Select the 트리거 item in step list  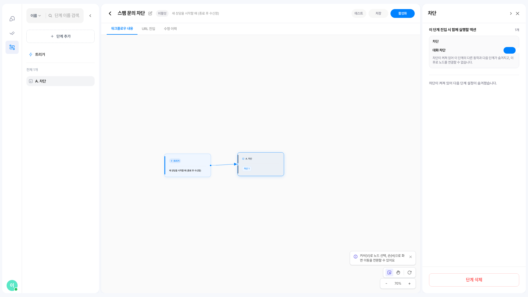point(61,54)
